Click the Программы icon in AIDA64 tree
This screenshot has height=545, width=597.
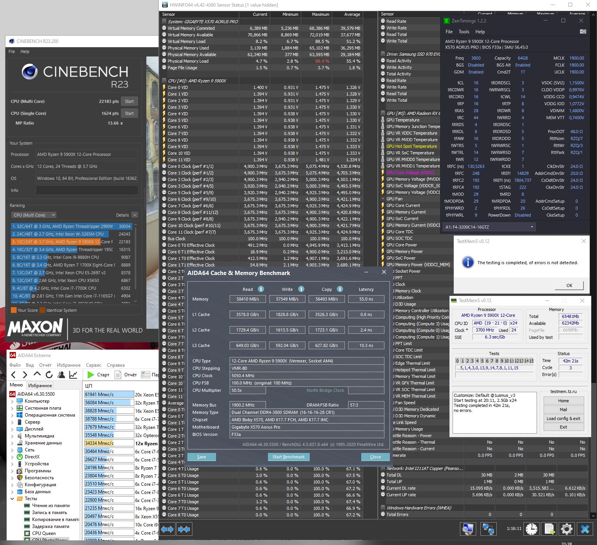tap(19, 471)
